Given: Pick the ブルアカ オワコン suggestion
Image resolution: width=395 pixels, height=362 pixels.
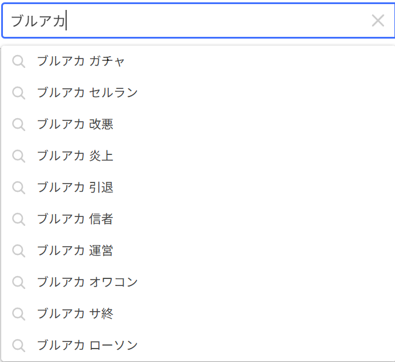Looking at the screenshot, I should point(198,282).
